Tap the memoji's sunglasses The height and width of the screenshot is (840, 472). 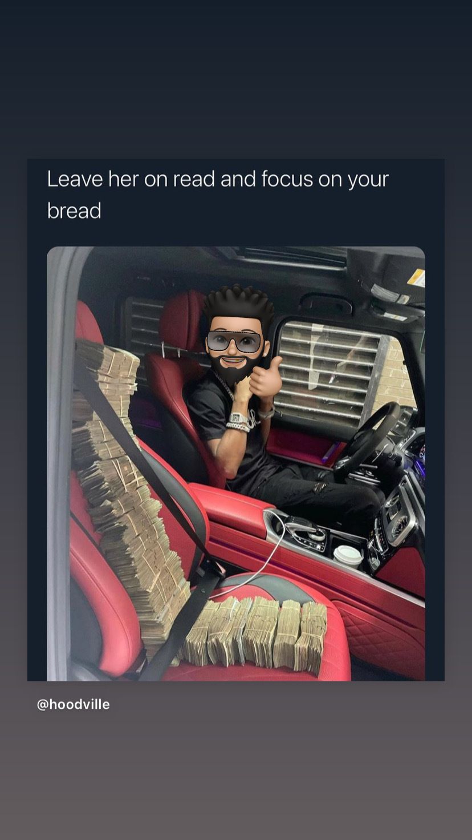pyautogui.click(x=234, y=342)
